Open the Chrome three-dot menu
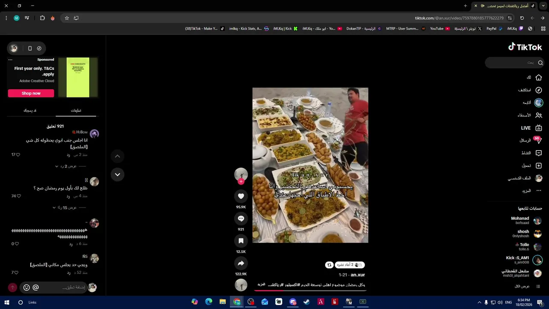Screen dimensions: 549x309 [x=6, y=18]
